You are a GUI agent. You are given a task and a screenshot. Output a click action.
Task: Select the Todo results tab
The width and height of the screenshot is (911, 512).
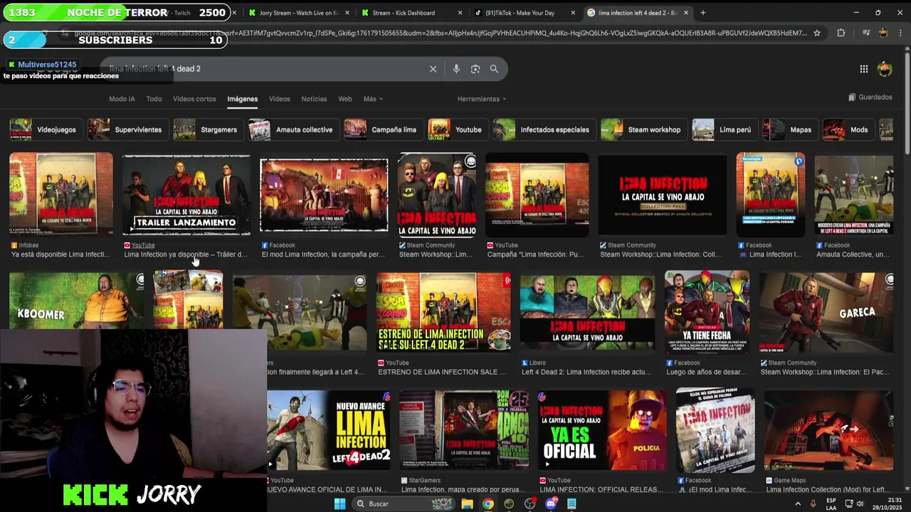[x=154, y=99]
